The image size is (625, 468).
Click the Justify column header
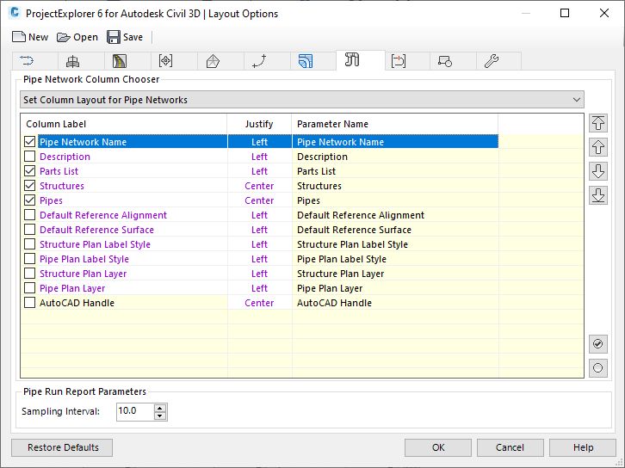(x=259, y=124)
